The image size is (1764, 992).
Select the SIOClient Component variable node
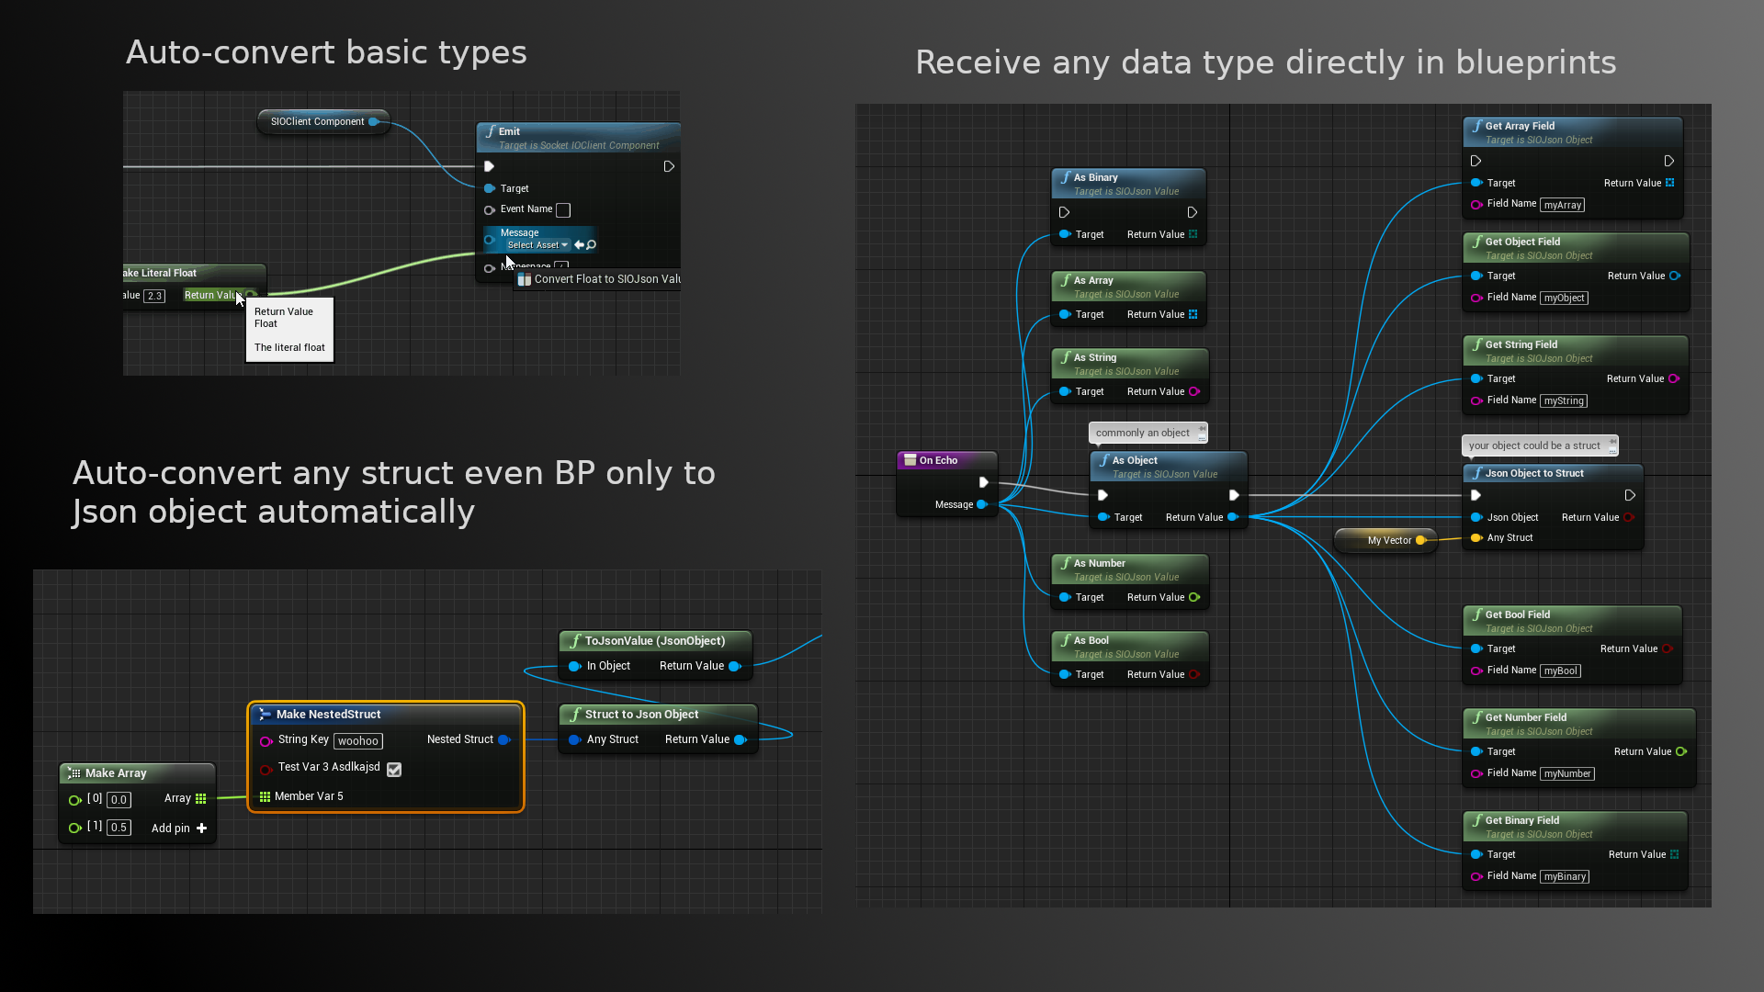(x=317, y=120)
